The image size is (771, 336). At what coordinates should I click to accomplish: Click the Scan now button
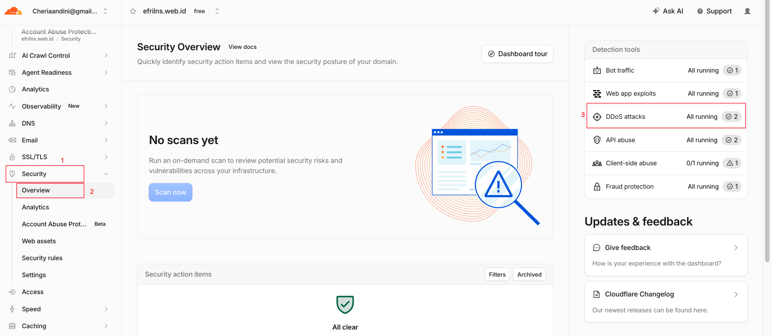(x=170, y=192)
